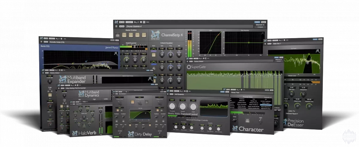Viewport: 359px width, 147px height.
Task: Open the Add Dynamics preset in TransientControl
Action: (201, 95)
